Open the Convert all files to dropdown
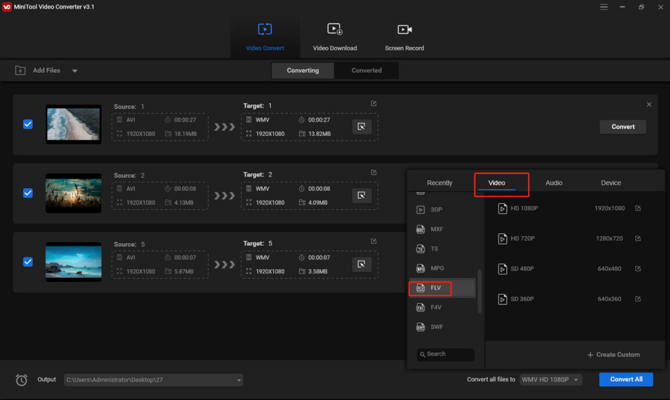 pos(550,380)
